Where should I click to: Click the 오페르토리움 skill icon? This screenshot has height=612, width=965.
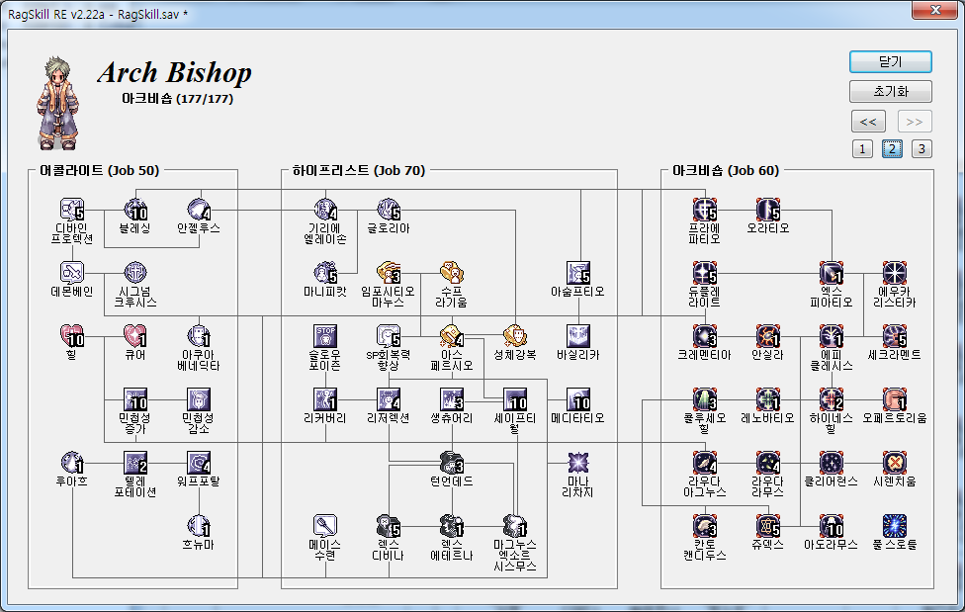pos(895,399)
